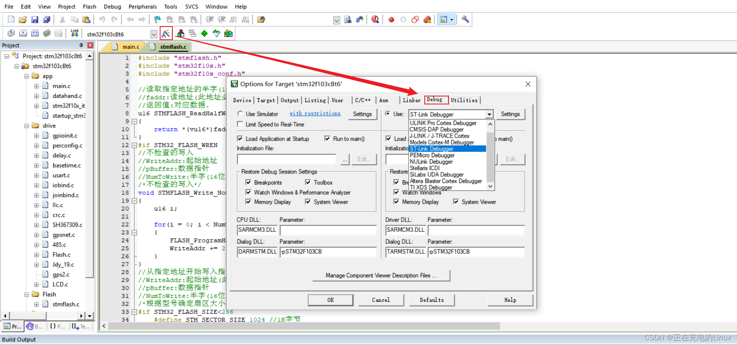Select CMSIS-DAP Debugger from list
The image size is (737, 345).
tap(447, 129)
